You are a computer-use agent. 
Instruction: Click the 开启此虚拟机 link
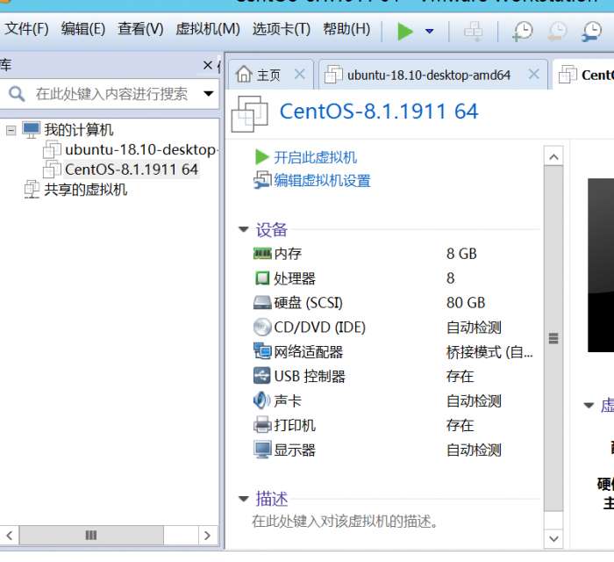pos(315,157)
